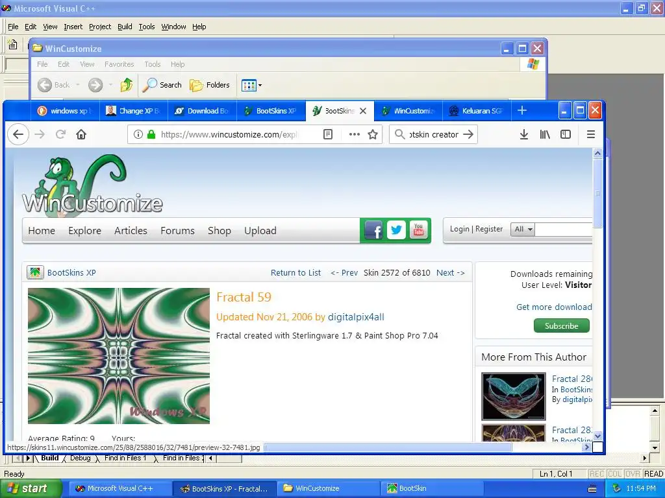Viewport: 665px width, 498px height.
Task: Click the WinCustomize site search field
Action: click(x=563, y=229)
